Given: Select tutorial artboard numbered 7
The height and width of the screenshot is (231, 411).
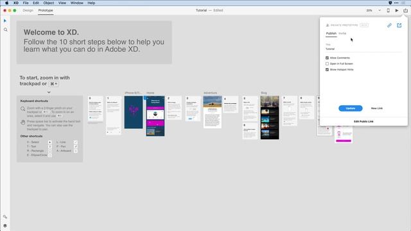Looking at the screenshot, I should pos(290,111).
